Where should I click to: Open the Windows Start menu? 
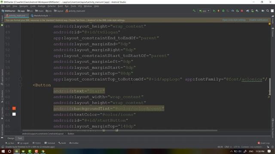pos(3,151)
